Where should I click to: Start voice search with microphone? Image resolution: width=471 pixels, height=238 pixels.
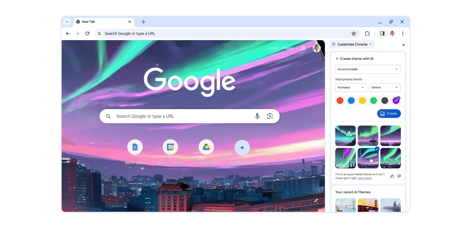point(257,116)
